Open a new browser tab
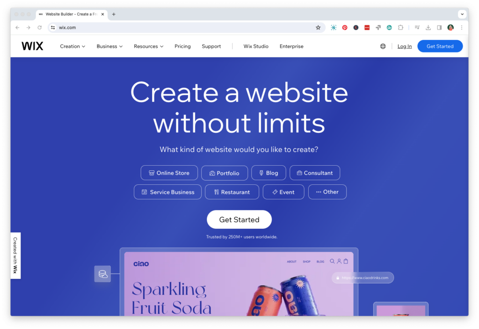This screenshot has height=329, width=479. pos(114,14)
